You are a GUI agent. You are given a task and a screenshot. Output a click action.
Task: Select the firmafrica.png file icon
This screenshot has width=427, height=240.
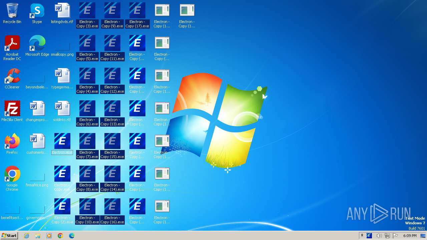(37, 177)
